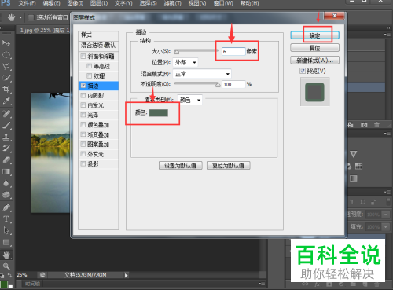The width and height of the screenshot is (393, 290).
Task: Open layer 填充 fill dropdown arrow
Action: pos(386,226)
